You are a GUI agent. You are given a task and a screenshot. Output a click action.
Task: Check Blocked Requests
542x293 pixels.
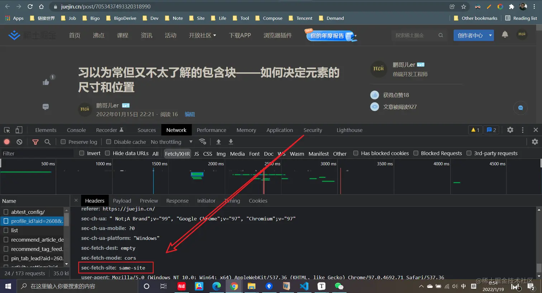click(x=416, y=153)
